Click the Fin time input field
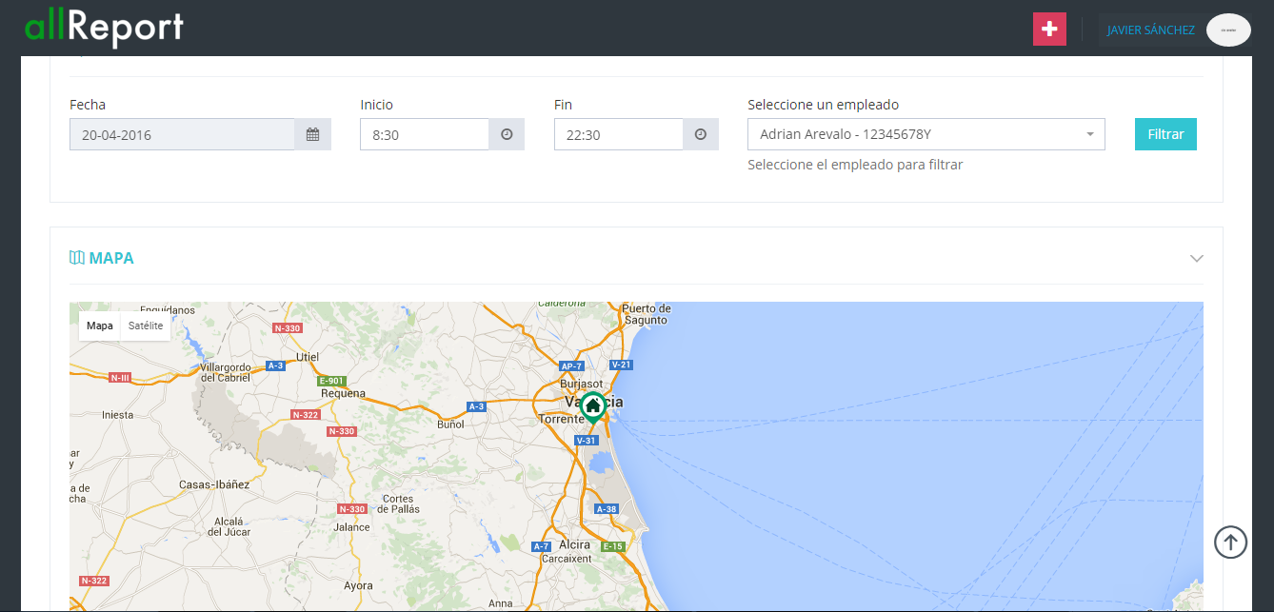Screen dimensions: 1274x612 click(618, 134)
